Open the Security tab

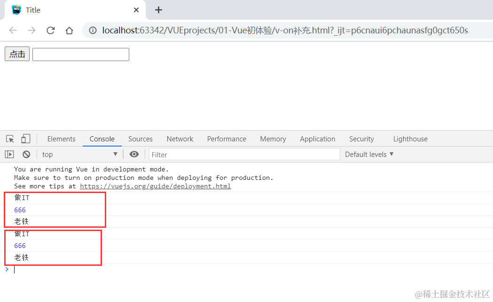pos(361,139)
